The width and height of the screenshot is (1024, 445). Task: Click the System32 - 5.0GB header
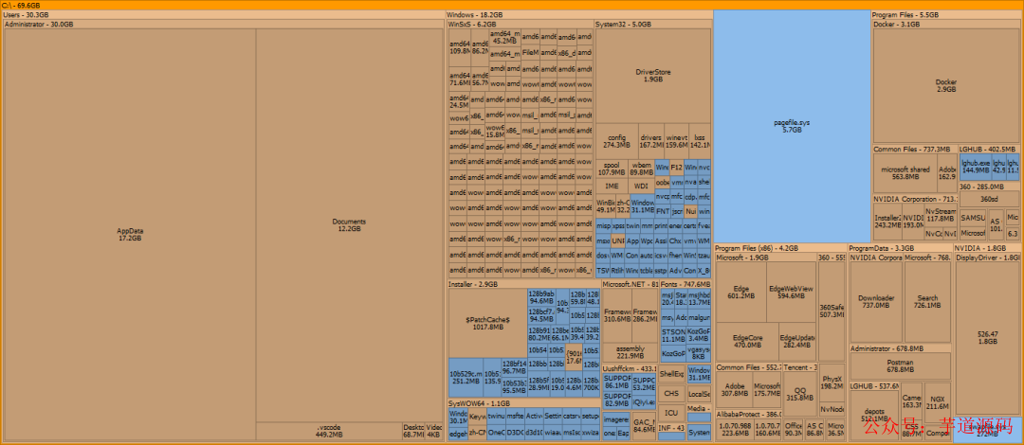tap(653, 24)
